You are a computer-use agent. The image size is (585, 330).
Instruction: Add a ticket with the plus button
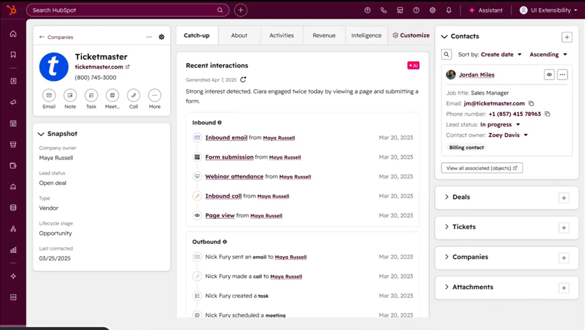click(563, 228)
